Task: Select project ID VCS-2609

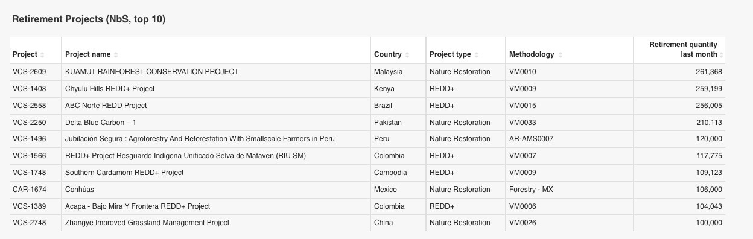Action: [x=30, y=72]
